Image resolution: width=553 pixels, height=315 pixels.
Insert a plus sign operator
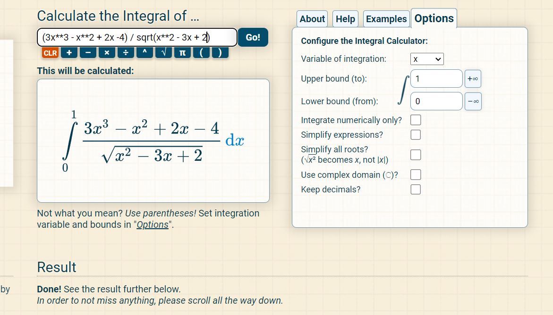click(69, 53)
